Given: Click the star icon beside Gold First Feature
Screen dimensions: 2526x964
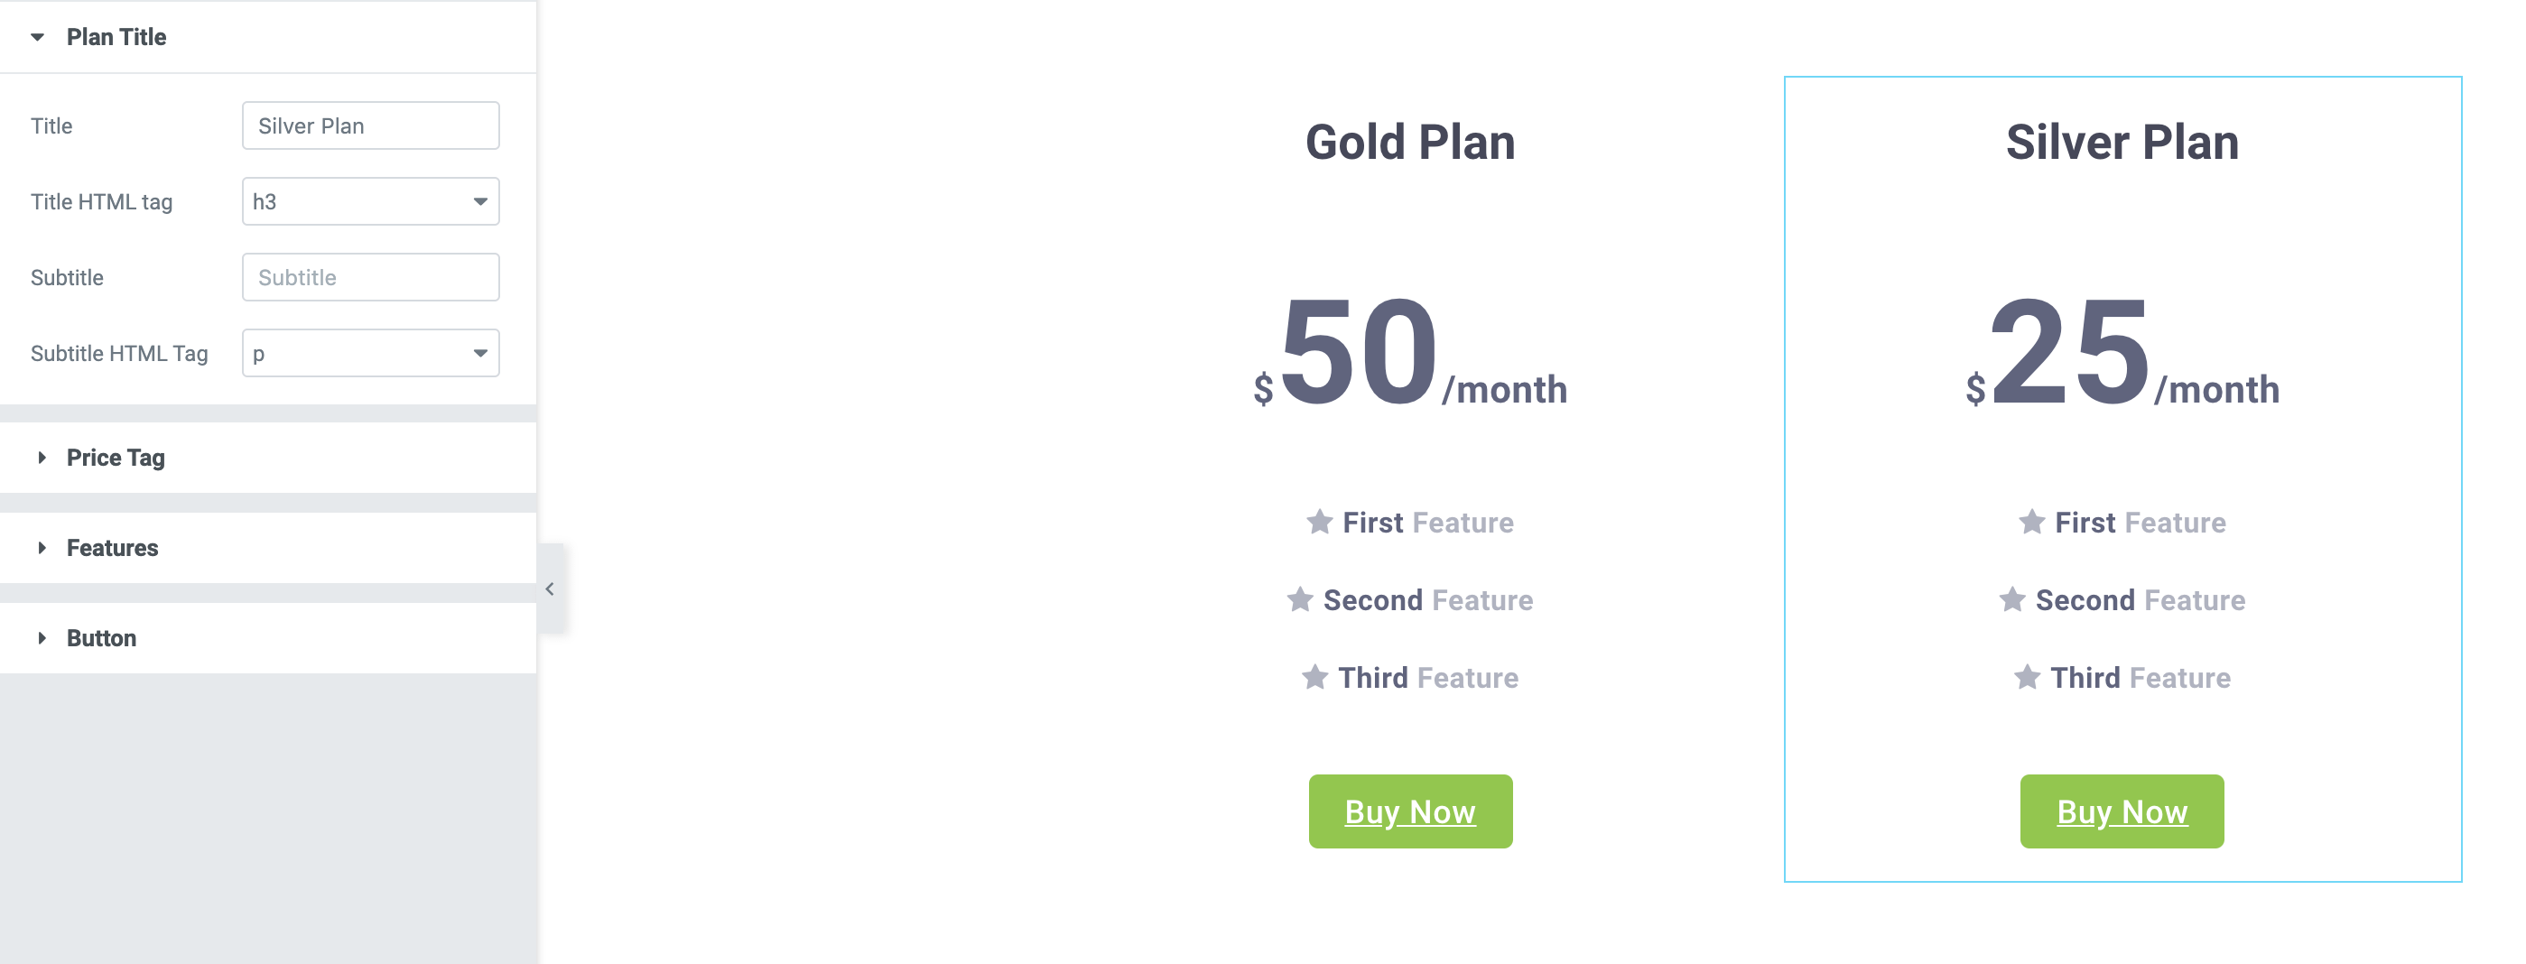Looking at the screenshot, I should (1319, 522).
